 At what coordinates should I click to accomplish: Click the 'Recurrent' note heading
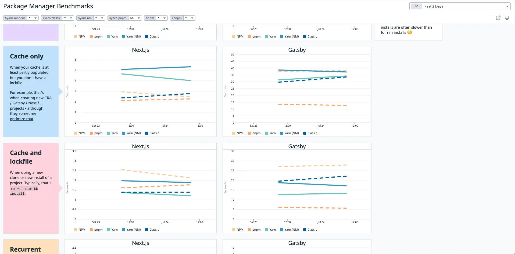25,249
